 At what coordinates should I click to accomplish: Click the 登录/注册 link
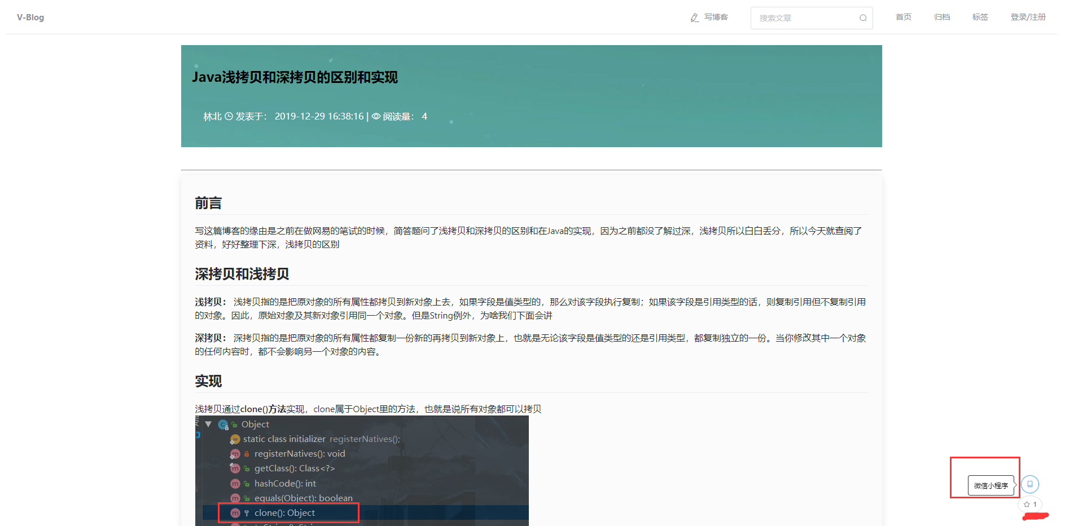[1028, 17]
